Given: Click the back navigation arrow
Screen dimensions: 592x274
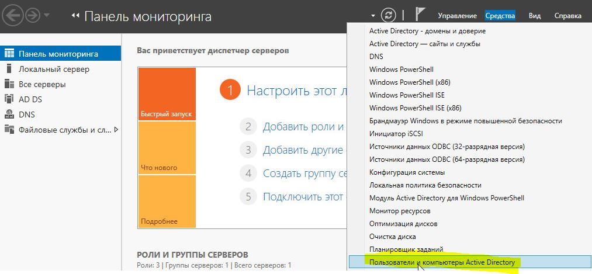Looking at the screenshot, I should point(12,15).
